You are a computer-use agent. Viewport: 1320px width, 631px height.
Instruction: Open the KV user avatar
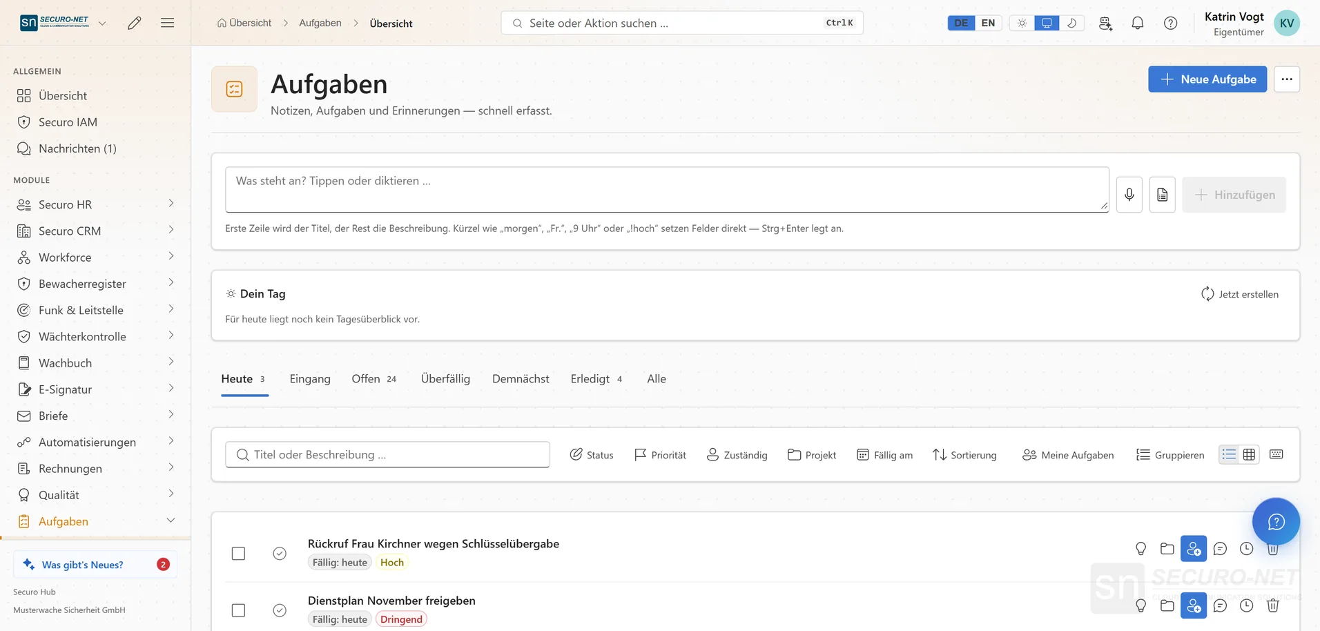(1287, 23)
